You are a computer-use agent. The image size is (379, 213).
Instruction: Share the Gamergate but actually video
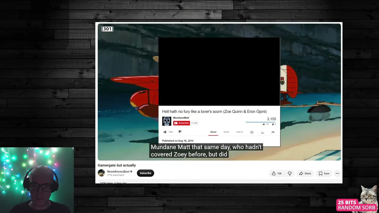coord(305,174)
